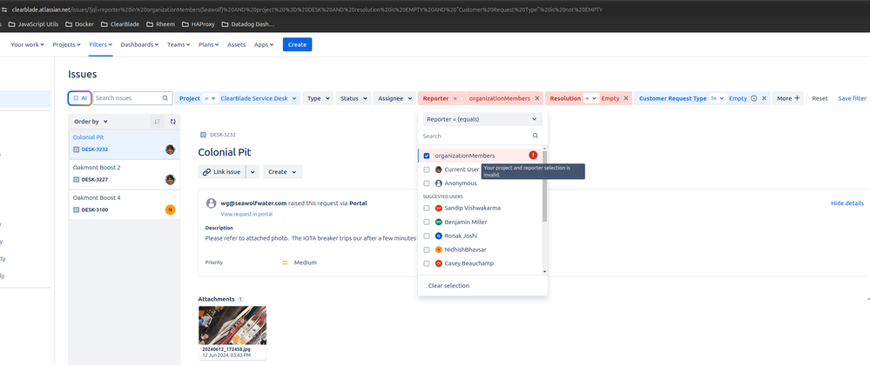Open the Type filter dropdown

click(318, 98)
